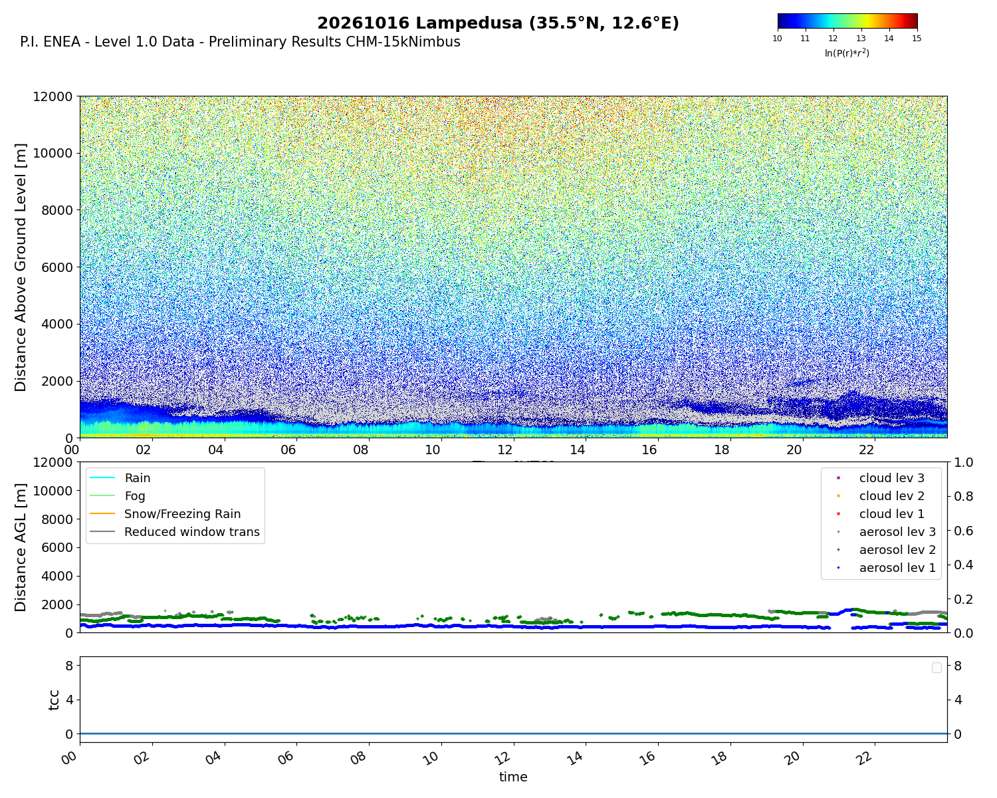Screen dimensions: 997x798
Task: Click the 'Distance AGL [m]' axis label
Action: click(x=21, y=547)
